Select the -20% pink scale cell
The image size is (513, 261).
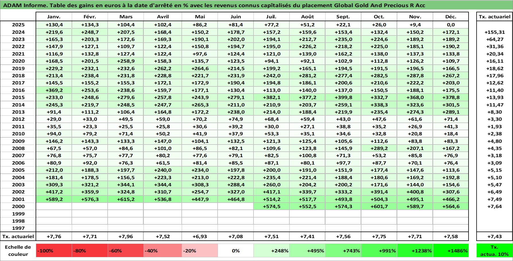[x=200, y=251]
